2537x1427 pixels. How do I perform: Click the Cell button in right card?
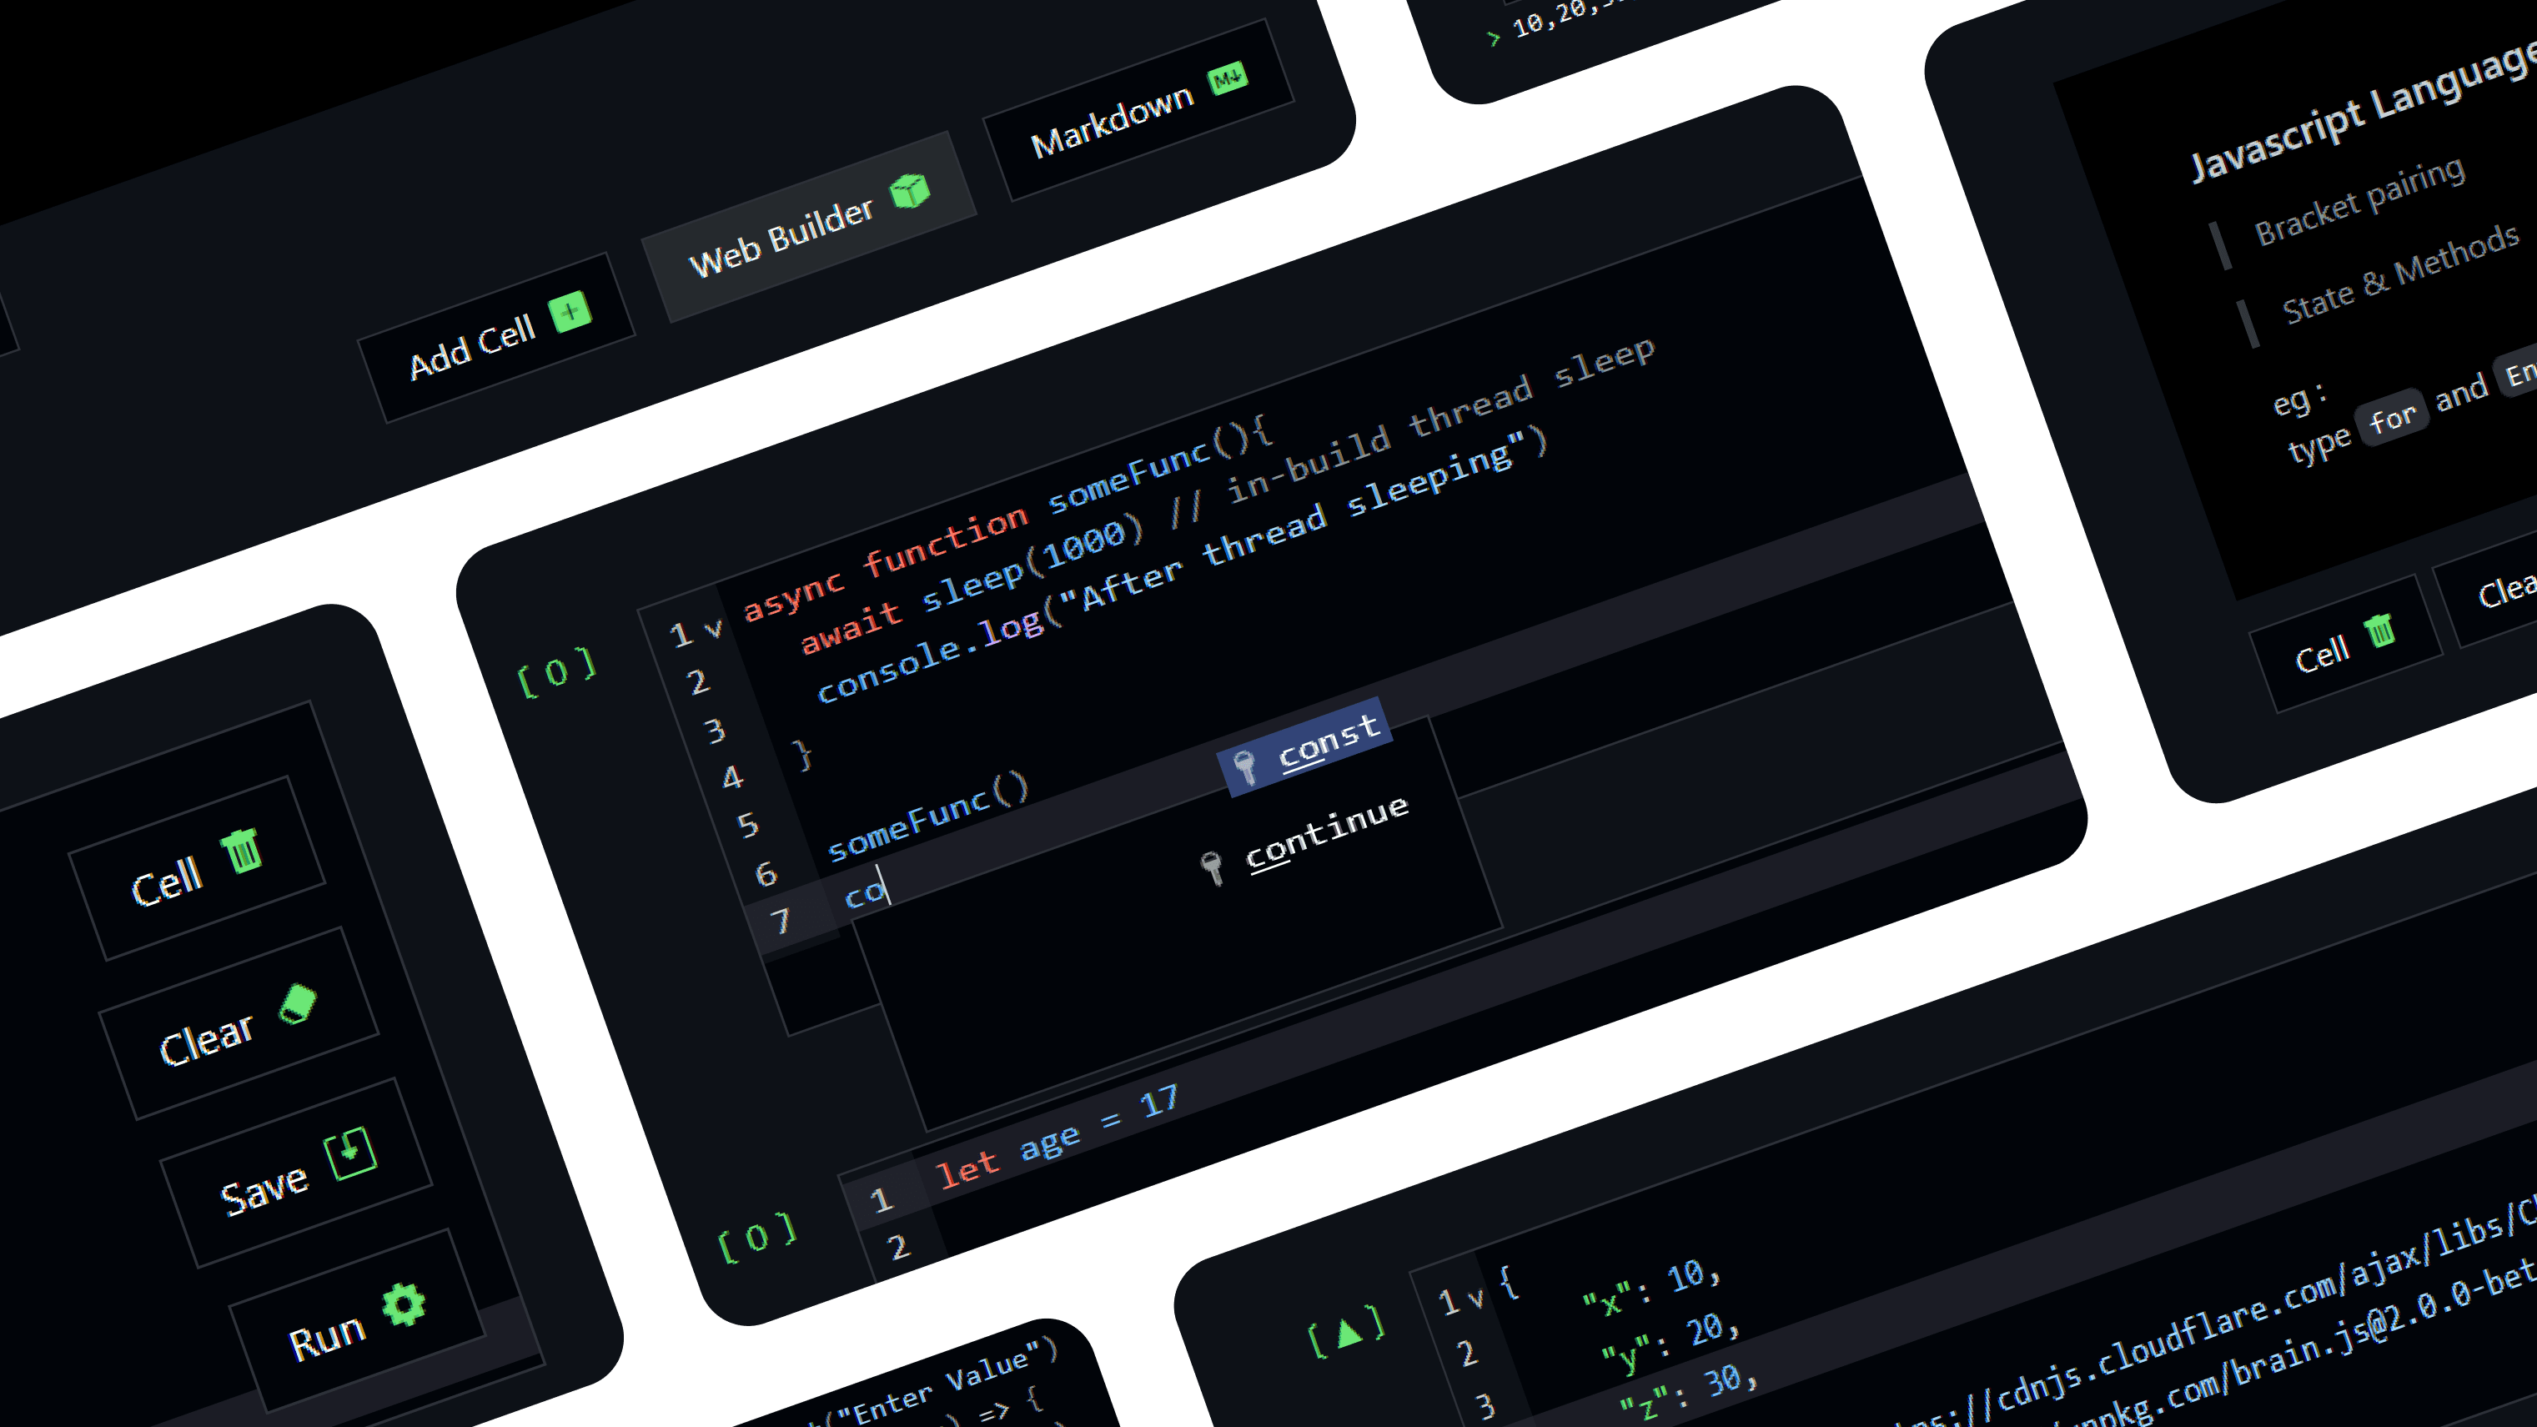coord(2346,642)
